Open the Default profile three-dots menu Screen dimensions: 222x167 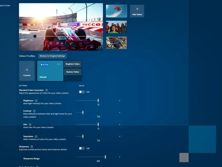click(x=59, y=64)
